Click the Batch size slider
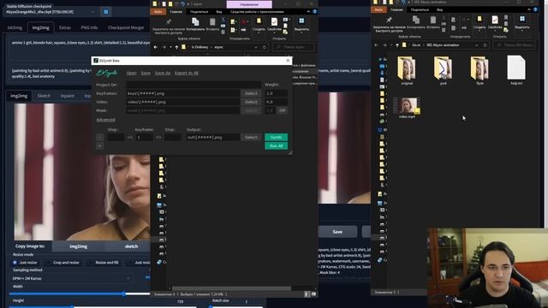 [236, 306]
